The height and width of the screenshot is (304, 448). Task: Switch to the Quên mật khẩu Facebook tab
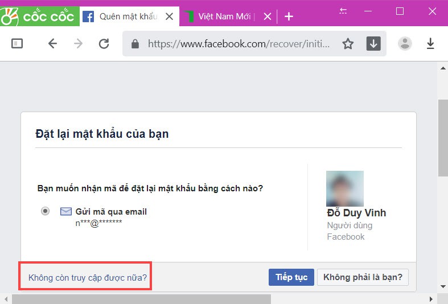129,17
